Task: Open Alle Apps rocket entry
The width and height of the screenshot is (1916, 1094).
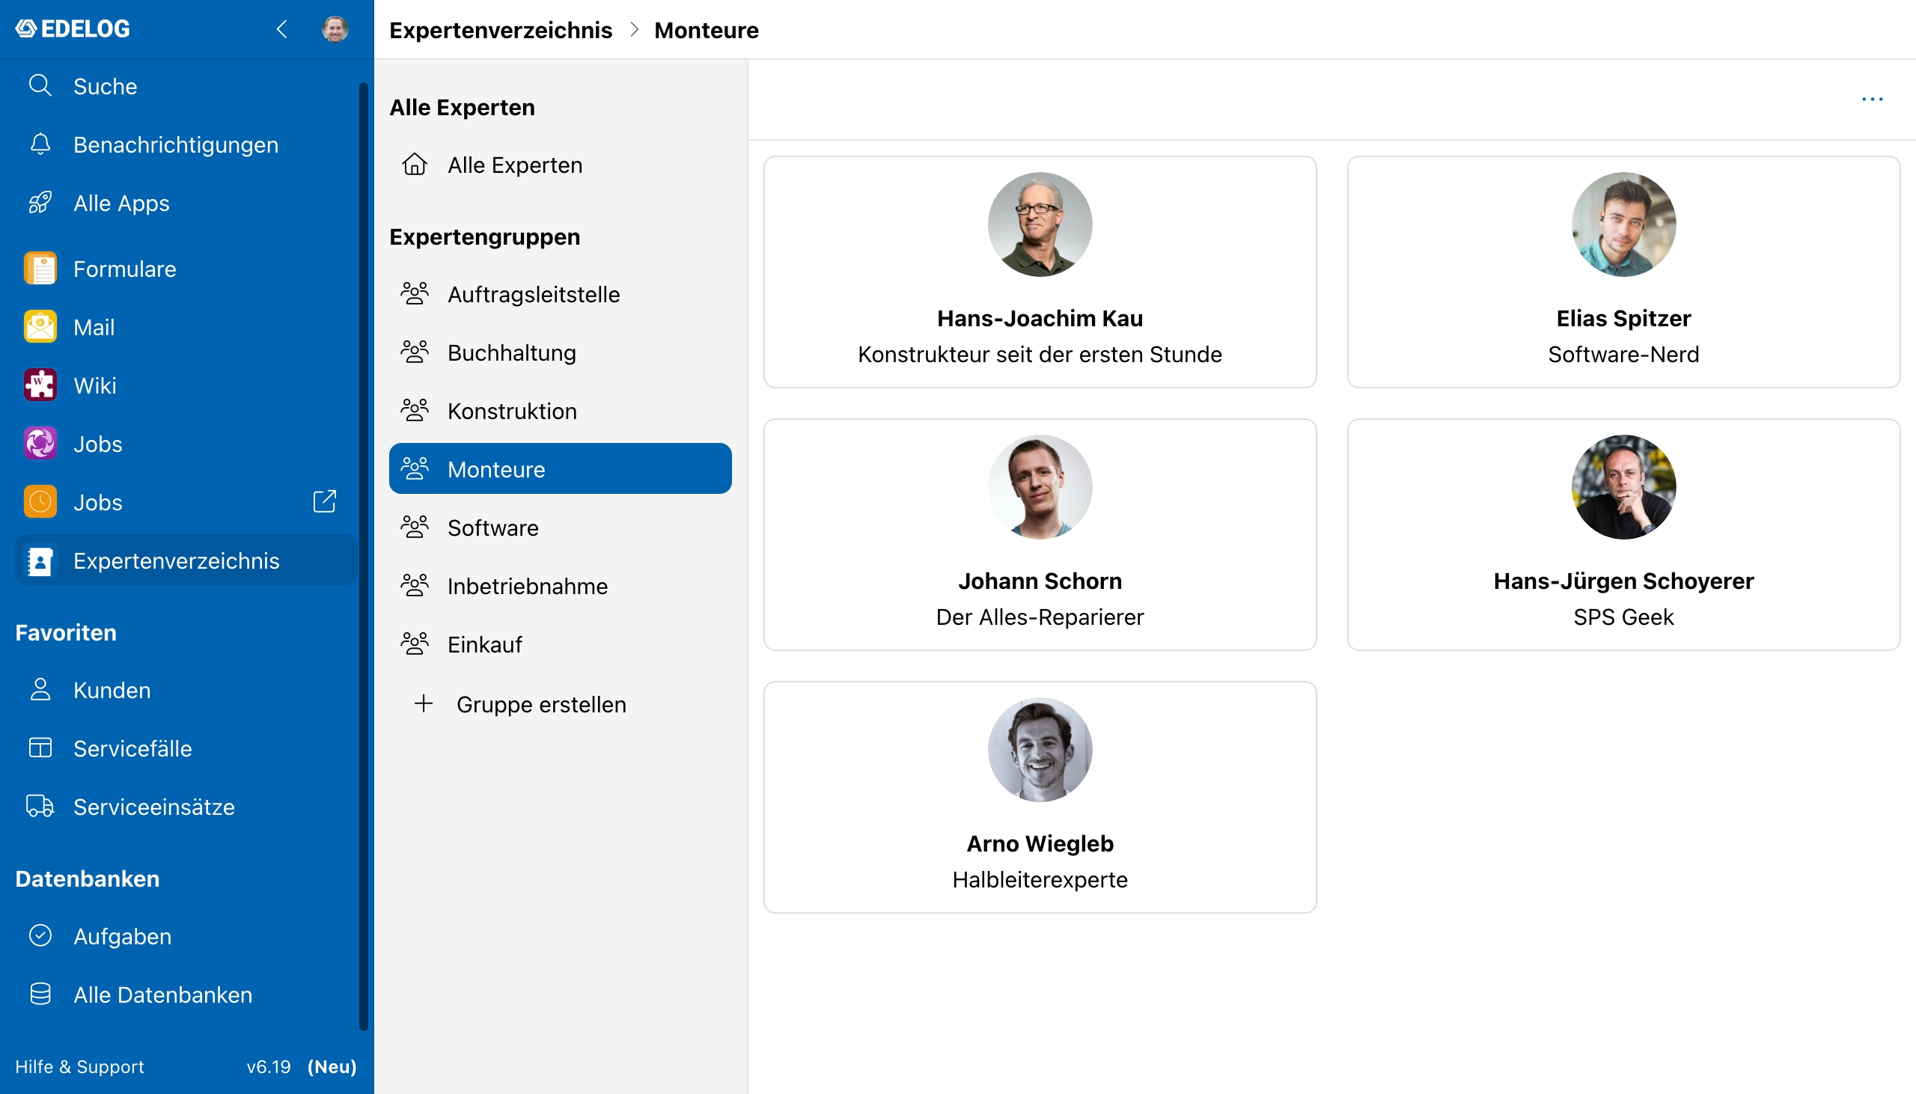Action: coord(186,203)
